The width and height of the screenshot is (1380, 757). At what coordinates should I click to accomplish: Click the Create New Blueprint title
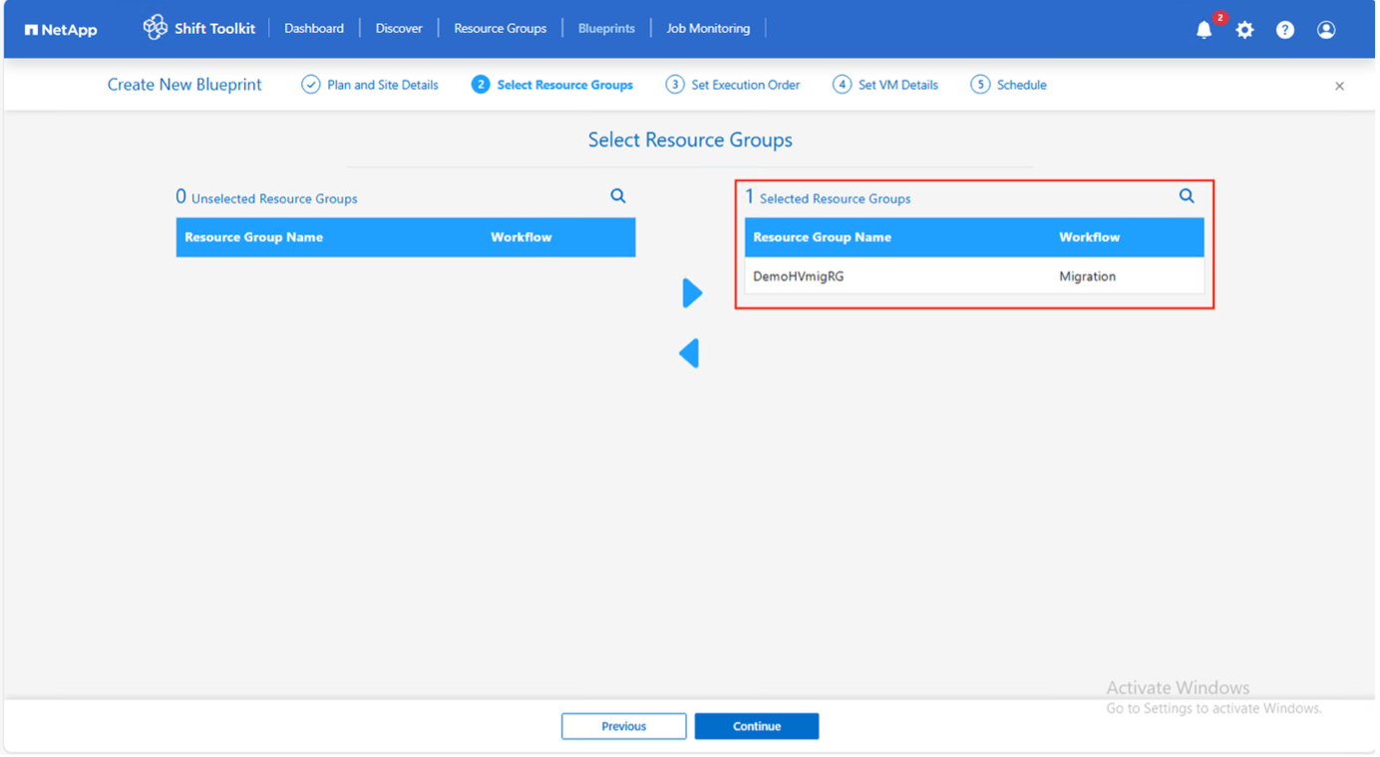(x=185, y=85)
